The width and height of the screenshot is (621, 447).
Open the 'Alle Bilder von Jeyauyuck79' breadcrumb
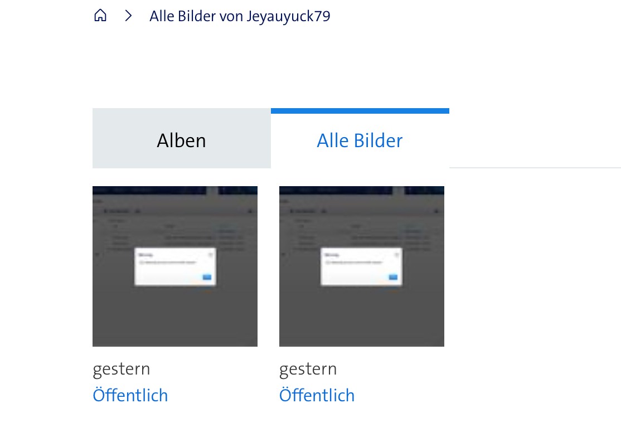[240, 16]
